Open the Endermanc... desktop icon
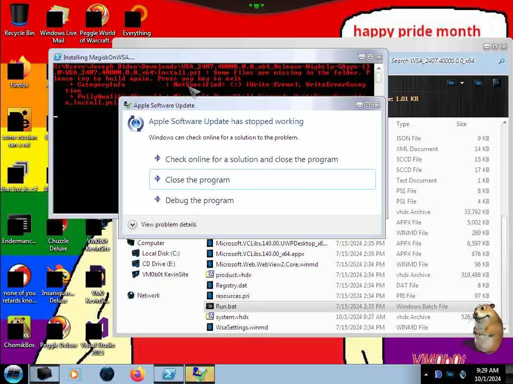 20,228
